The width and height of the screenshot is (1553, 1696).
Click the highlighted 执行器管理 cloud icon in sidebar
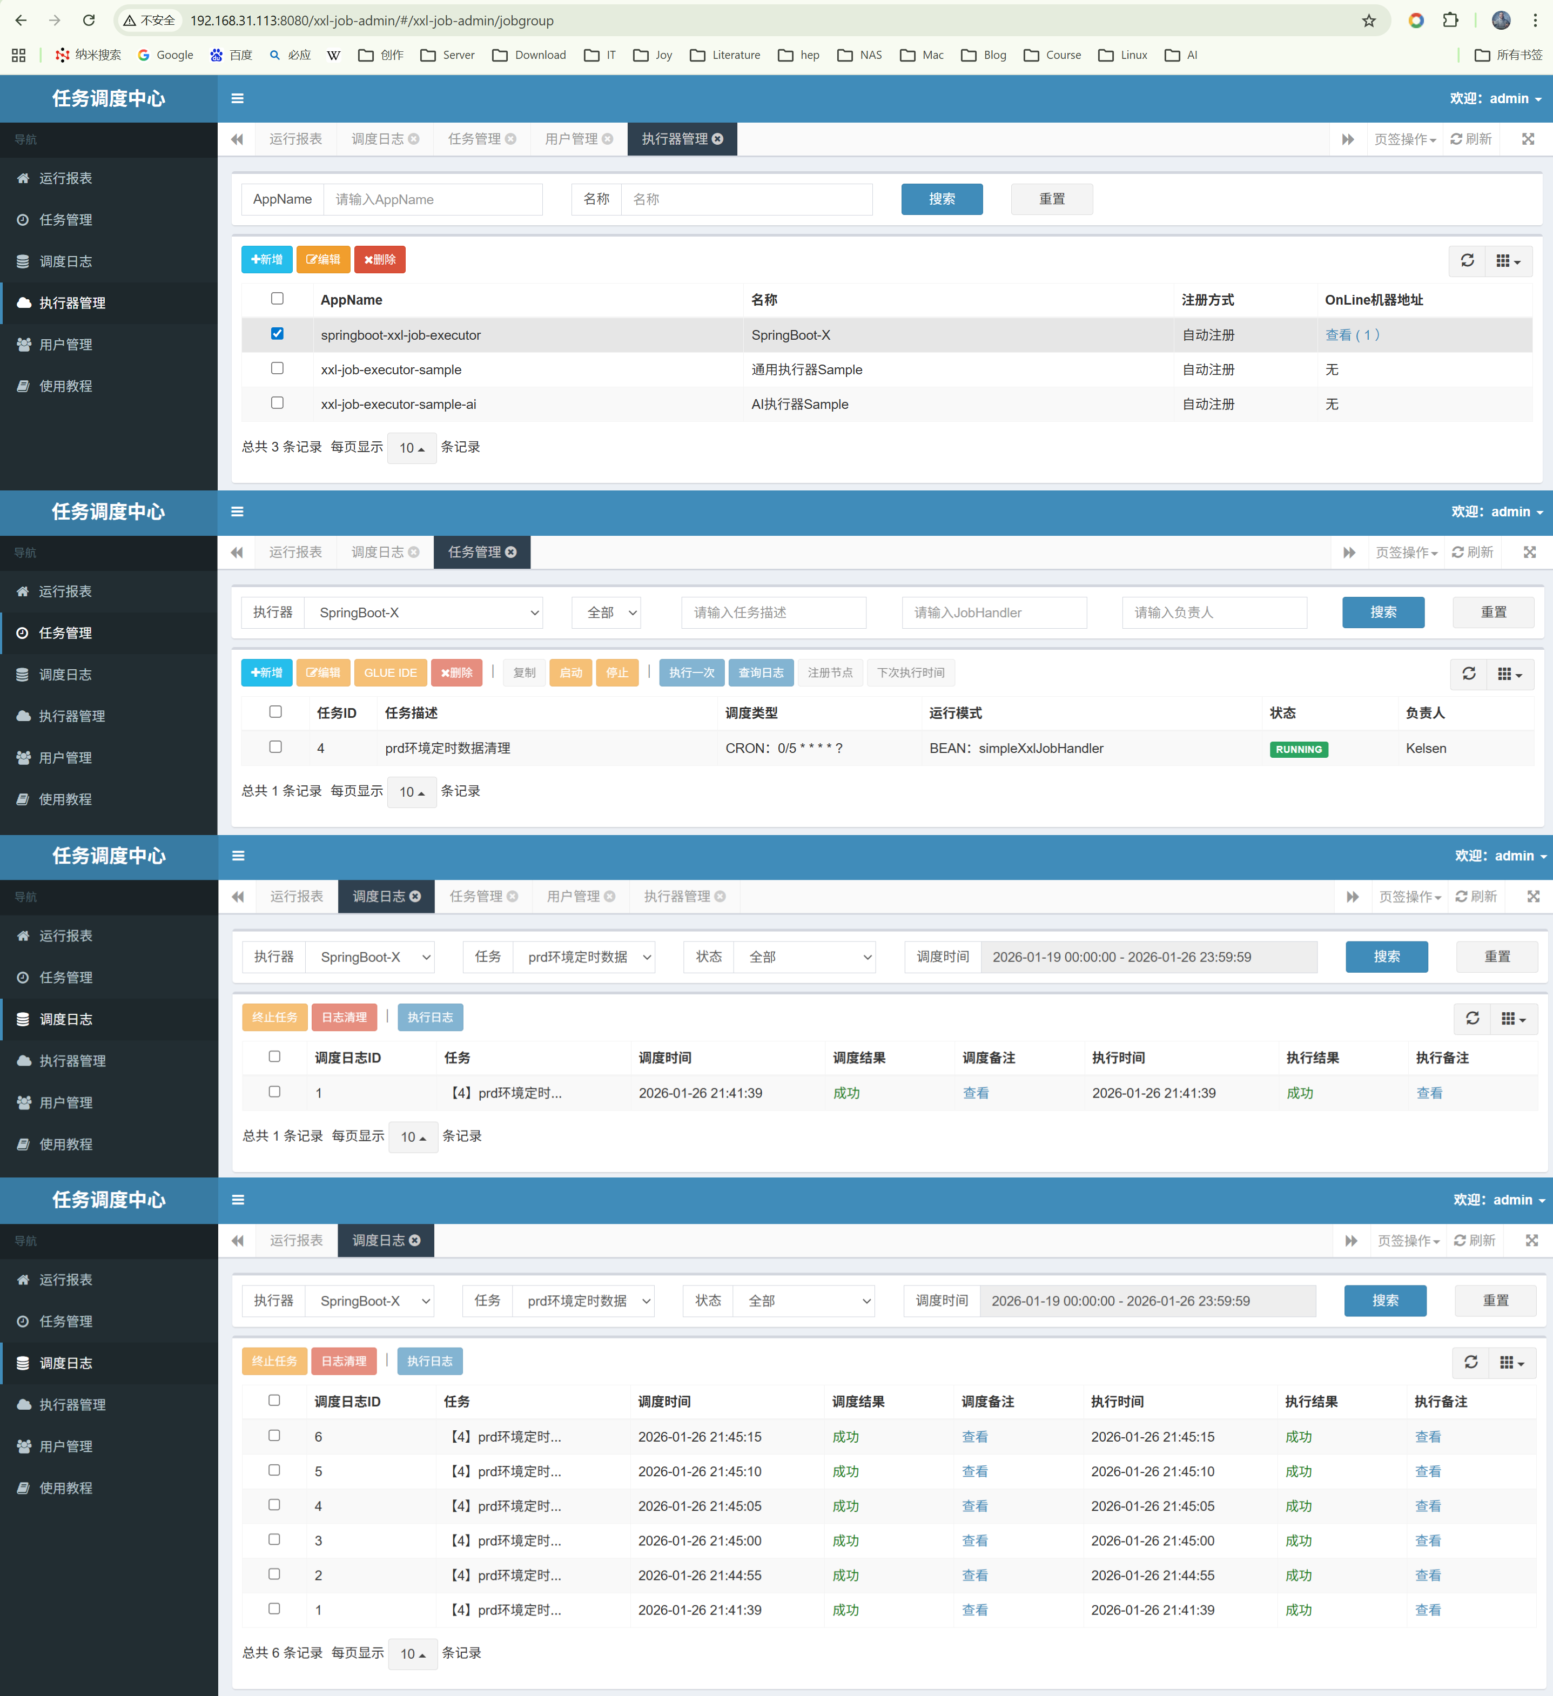coord(24,303)
